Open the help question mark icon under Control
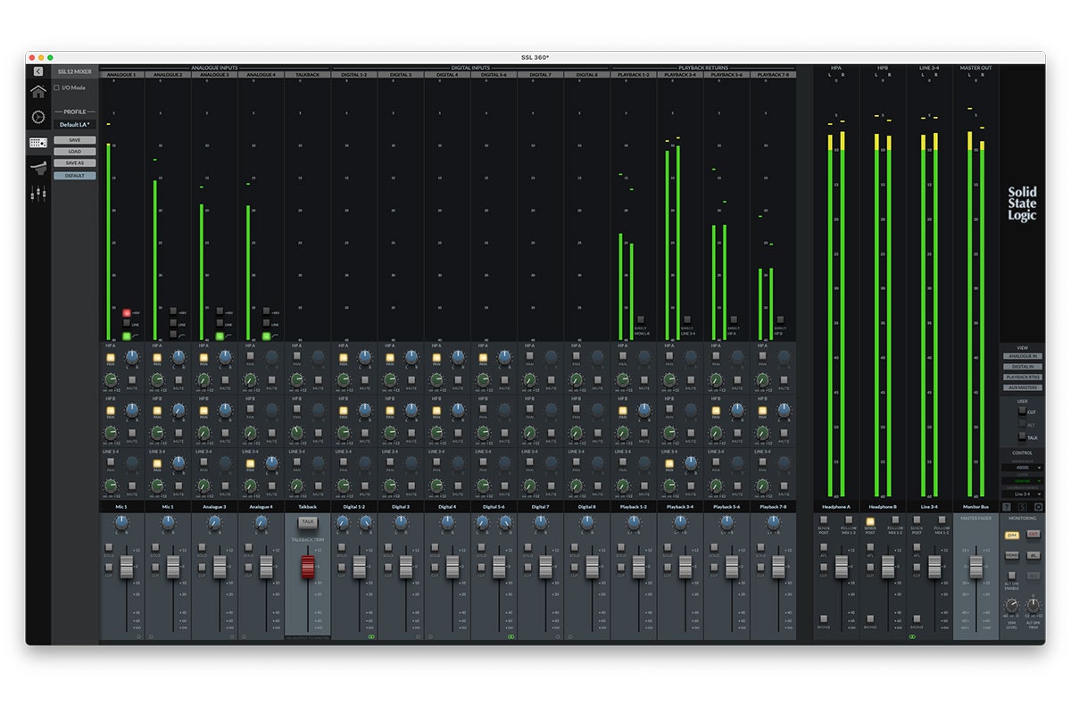The width and height of the screenshot is (1071, 714). tap(1008, 506)
